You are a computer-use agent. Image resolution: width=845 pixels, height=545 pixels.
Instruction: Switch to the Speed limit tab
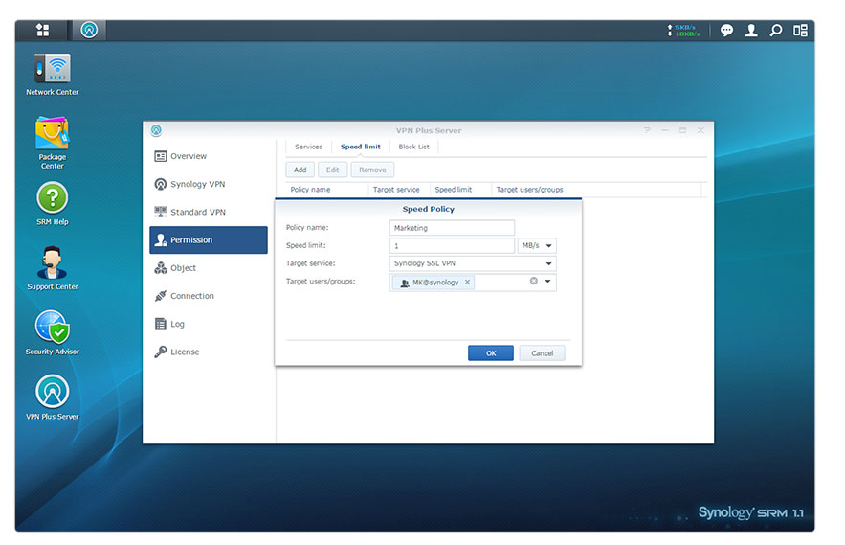360,147
